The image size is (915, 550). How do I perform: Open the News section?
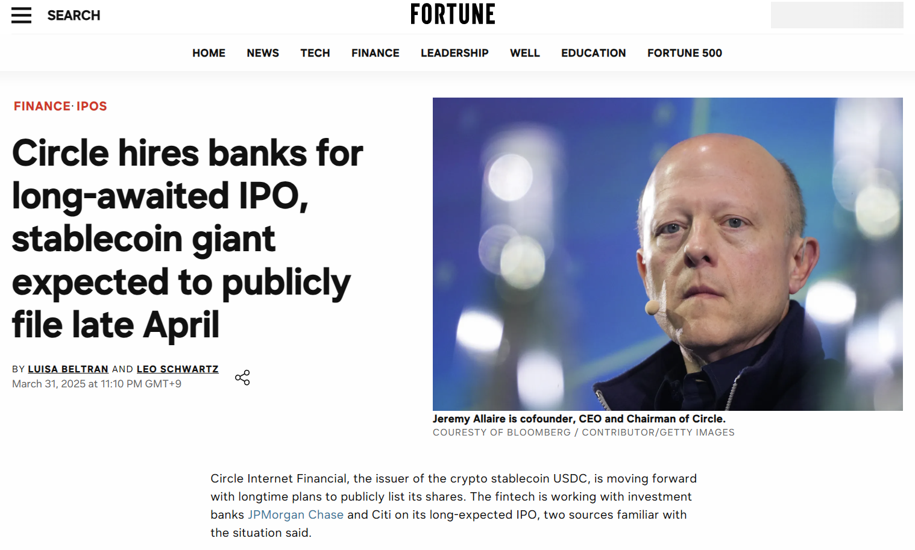coord(263,53)
